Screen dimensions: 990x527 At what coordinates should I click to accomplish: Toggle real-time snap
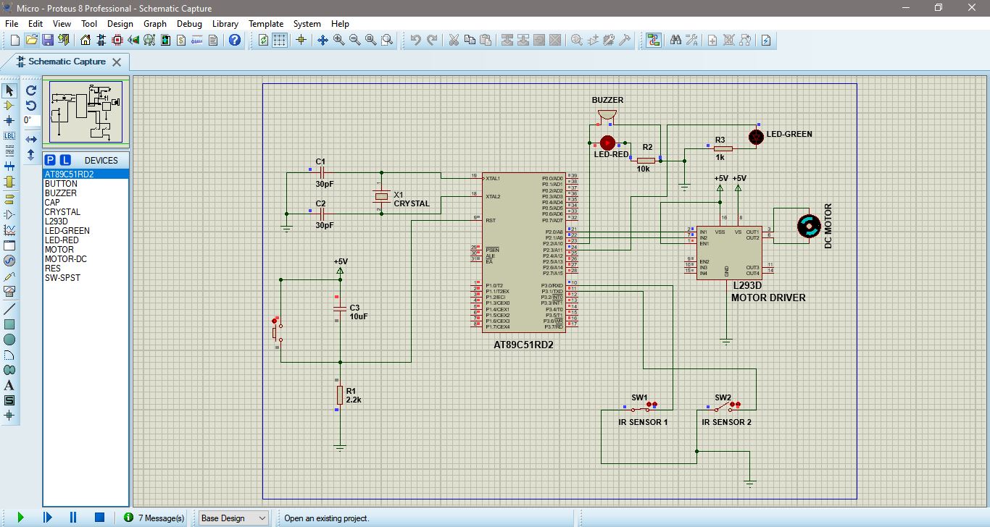300,40
